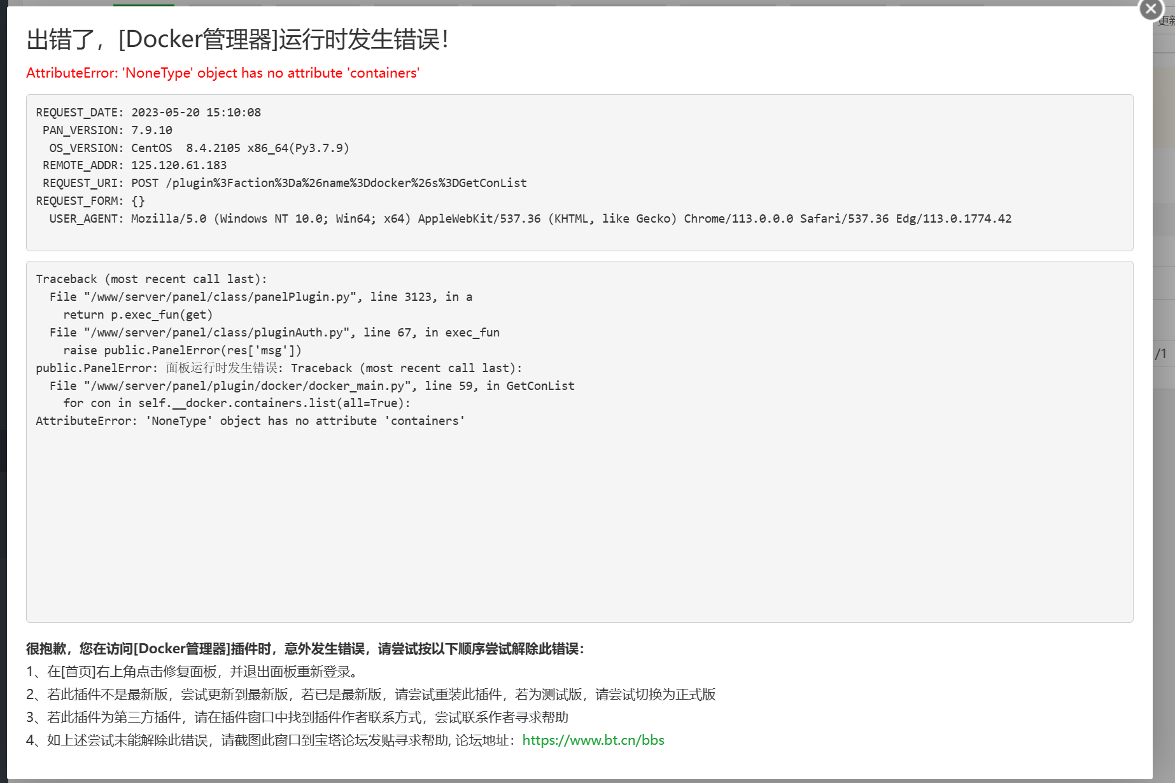The height and width of the screenshot is (783, 1175).
Task: Click the docker_main.py line 59 entry
Action: tap(312, 386)
